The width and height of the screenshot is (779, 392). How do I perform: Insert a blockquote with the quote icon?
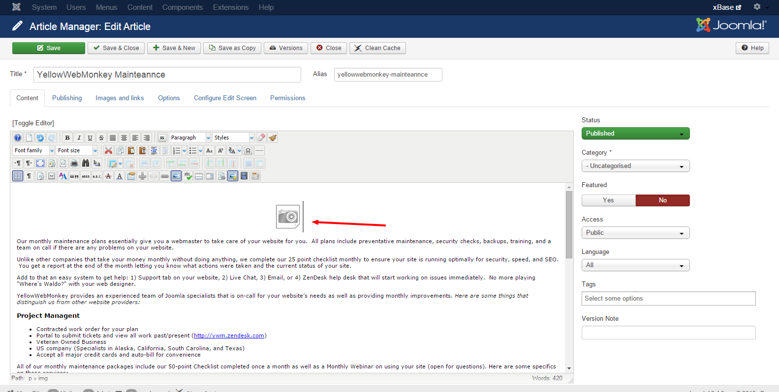point(162,138)
